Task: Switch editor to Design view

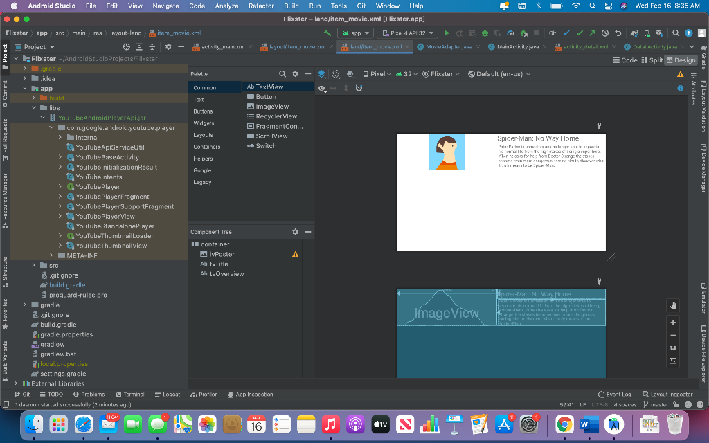Action: (x=681, y=60)
